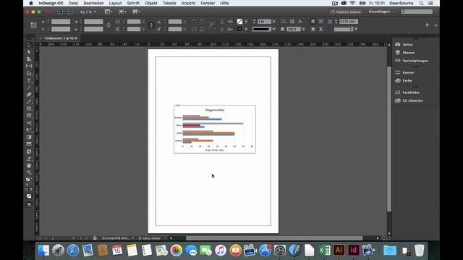This screenshot has width=463, height=260.
Task: Select the Selection tool arrow
Action: (x=29, y=45)
